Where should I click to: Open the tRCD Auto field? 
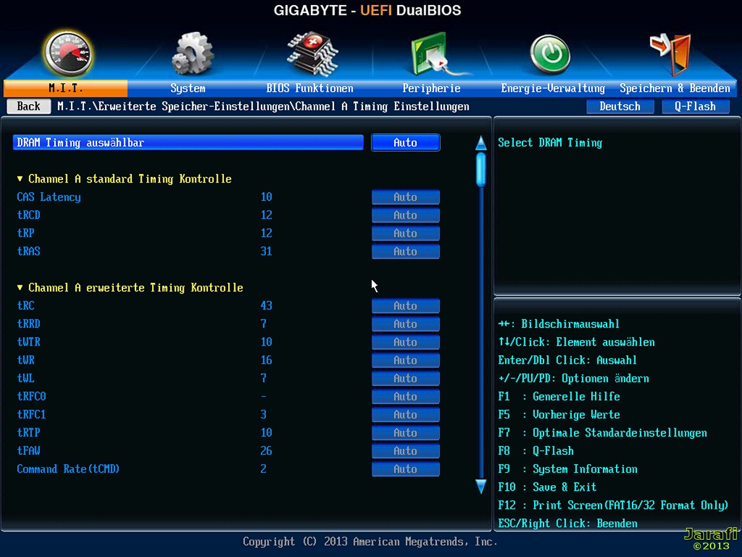point(406,215)
